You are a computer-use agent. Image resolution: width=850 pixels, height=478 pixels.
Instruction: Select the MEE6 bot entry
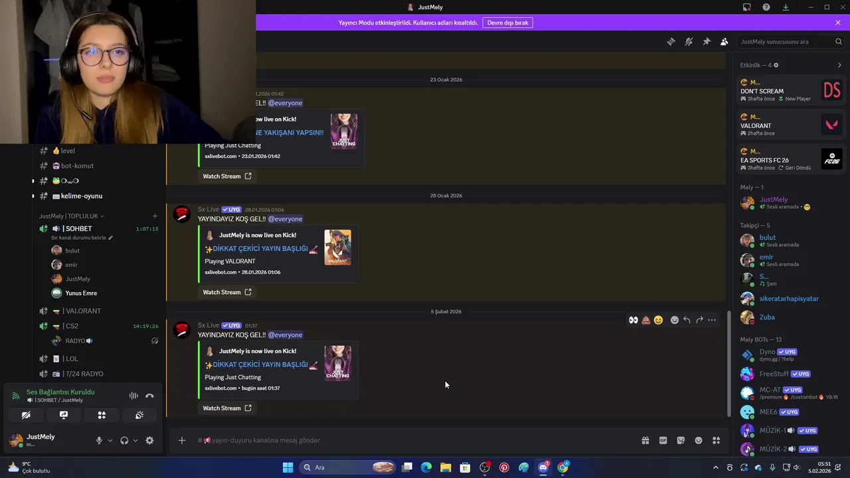pos(791,412)
